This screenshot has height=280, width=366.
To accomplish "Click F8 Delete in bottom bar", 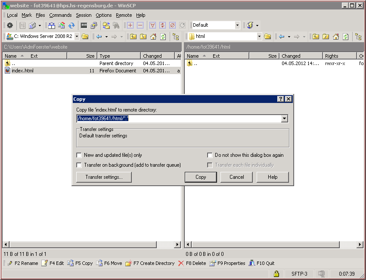I will coord(192,264).
